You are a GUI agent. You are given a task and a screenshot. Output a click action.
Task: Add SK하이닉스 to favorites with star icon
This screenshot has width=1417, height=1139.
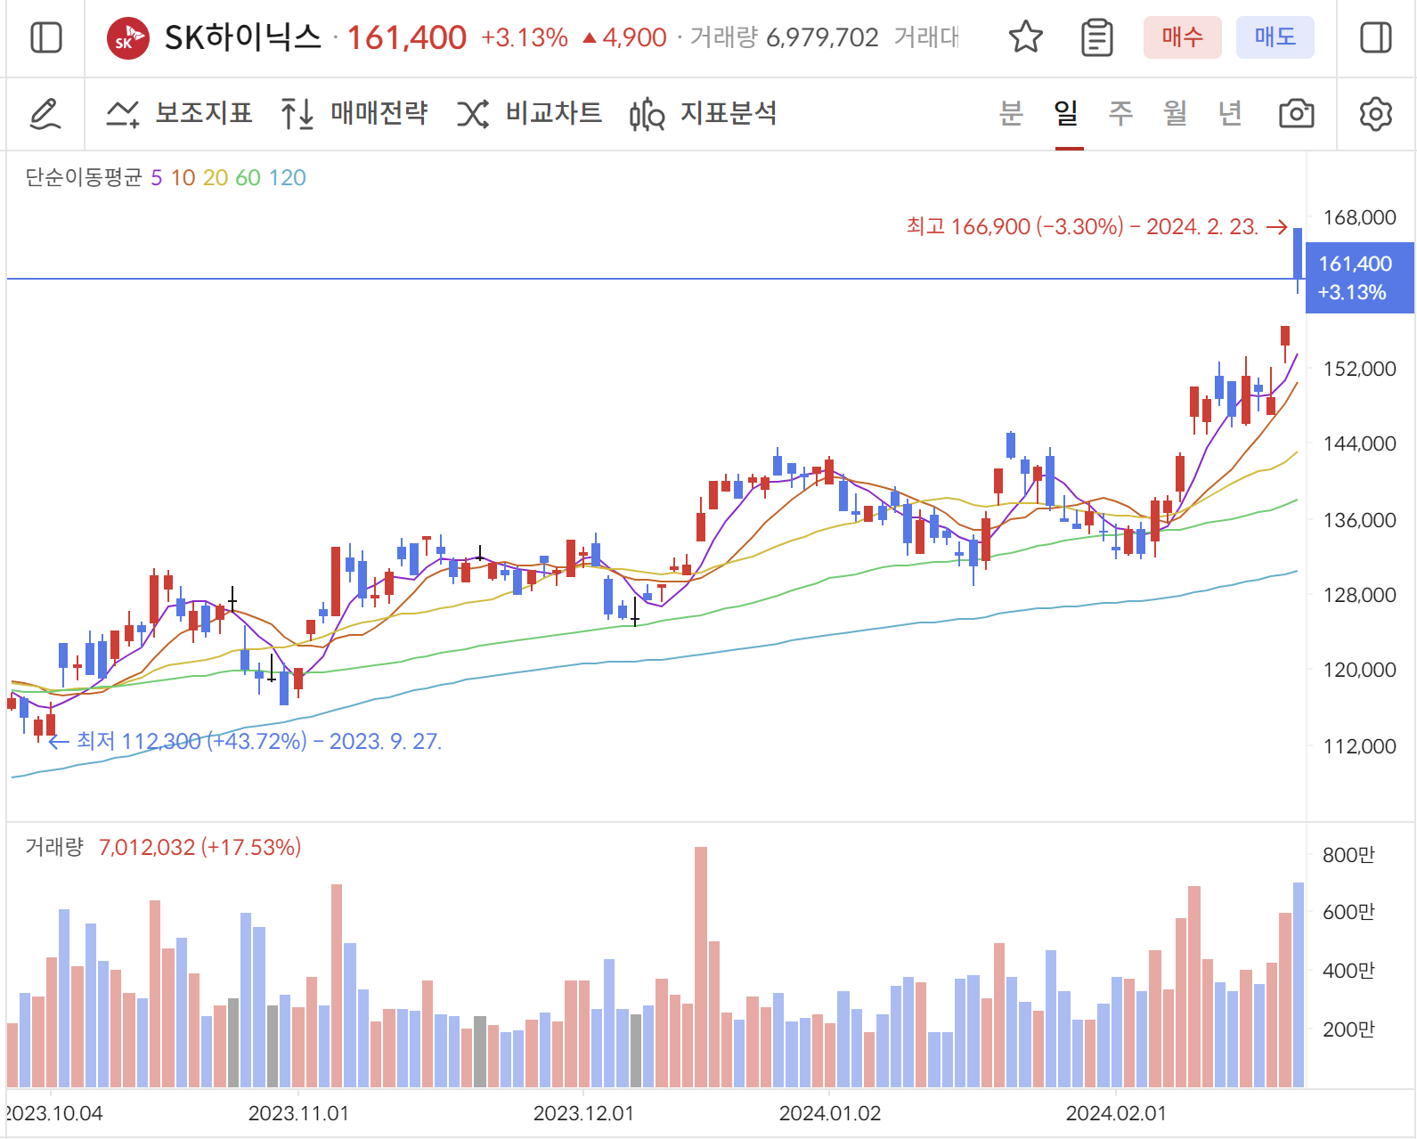click(x=1026, y=37)
